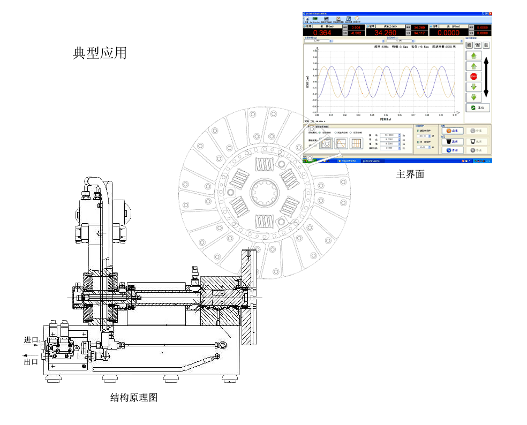Image resolution: width=527 pixels, height=425 pixels.
Task: Click the second taskbar window item
Action: coord(372,161)
